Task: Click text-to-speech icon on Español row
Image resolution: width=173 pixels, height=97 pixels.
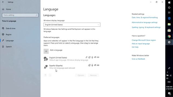Action: pos(89,65)
